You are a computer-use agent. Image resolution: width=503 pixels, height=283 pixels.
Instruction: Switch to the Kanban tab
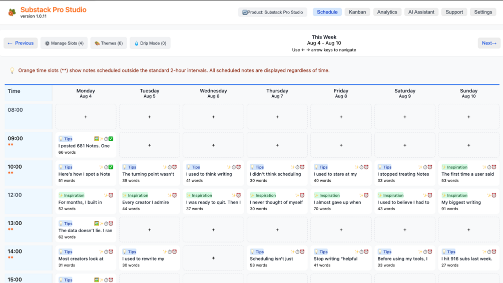[357, 12]
